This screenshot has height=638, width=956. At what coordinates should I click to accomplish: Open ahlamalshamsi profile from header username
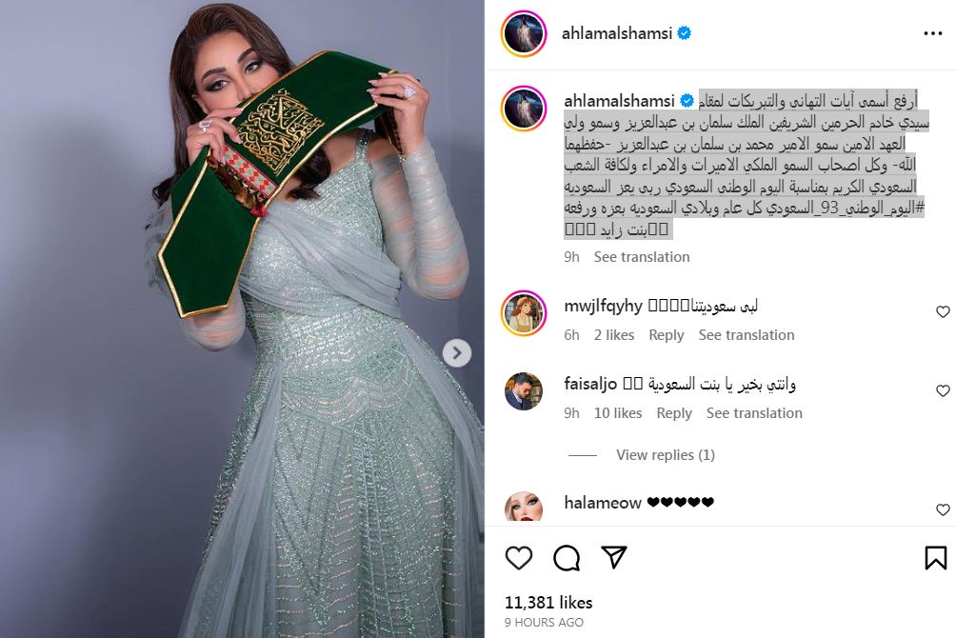(616, 33)
